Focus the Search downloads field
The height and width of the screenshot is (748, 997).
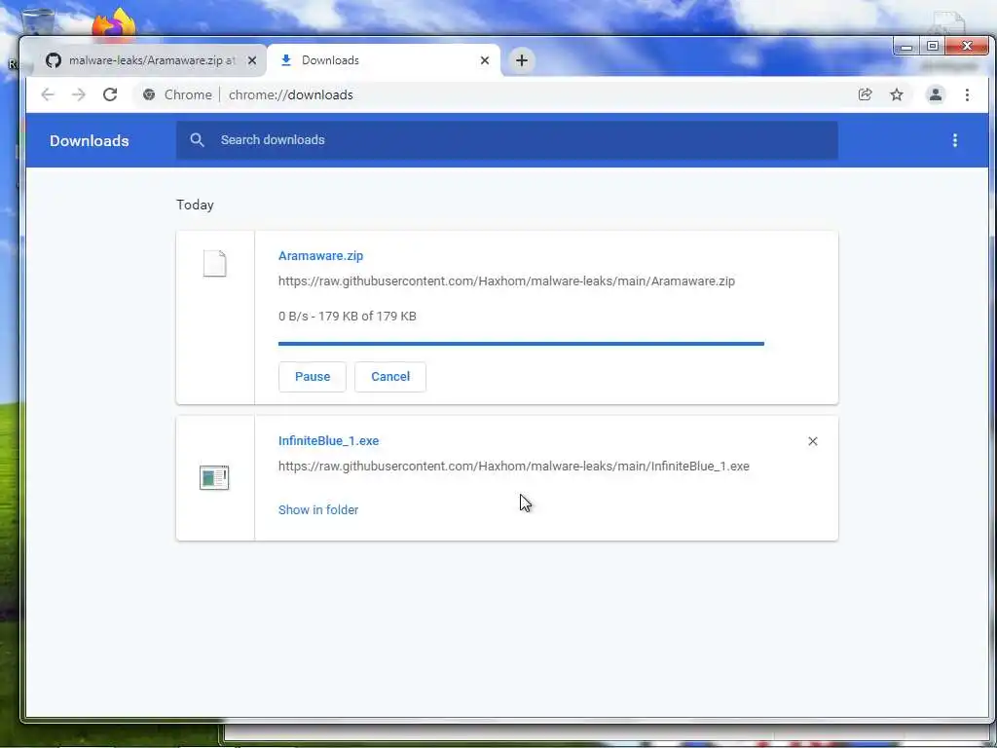coord(506,140)
